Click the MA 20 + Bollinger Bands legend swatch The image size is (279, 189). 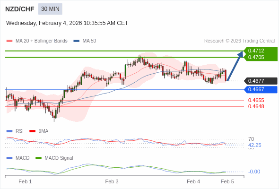(x=9, y=41)
